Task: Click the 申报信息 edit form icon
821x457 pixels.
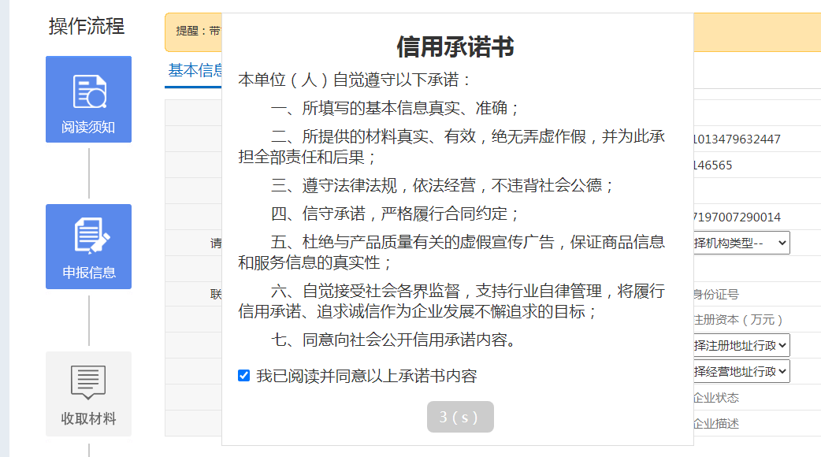Action: (89, 236)
